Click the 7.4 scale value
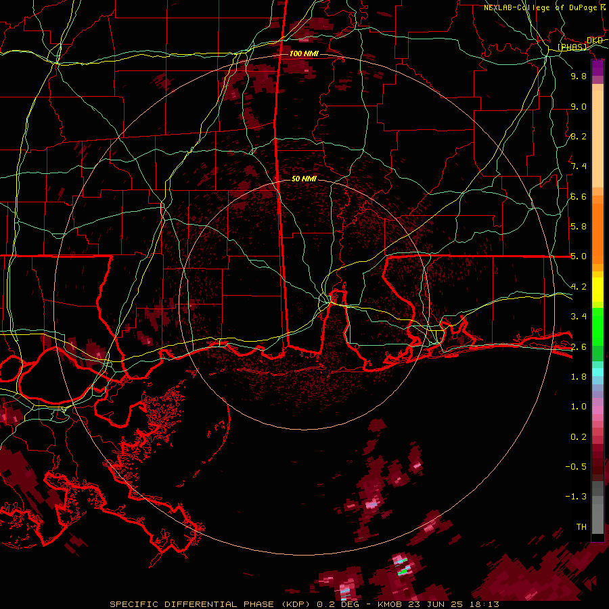Screen dimensions: 609x609 pos(579,166)
